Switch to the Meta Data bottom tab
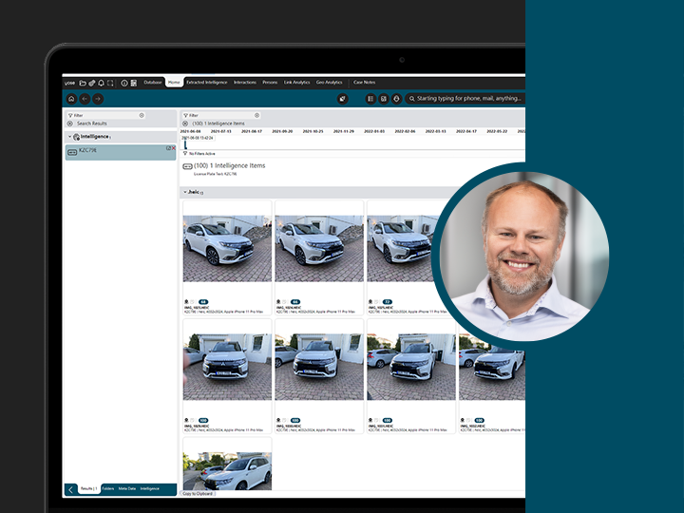Screen dimensions: 684x513 pyautogui.click(x=127, y=489)
